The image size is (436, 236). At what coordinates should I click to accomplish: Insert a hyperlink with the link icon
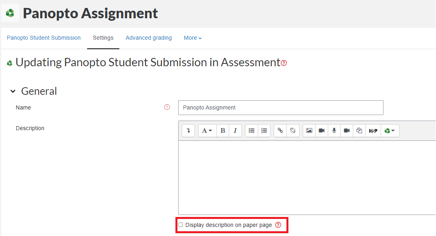280,130
